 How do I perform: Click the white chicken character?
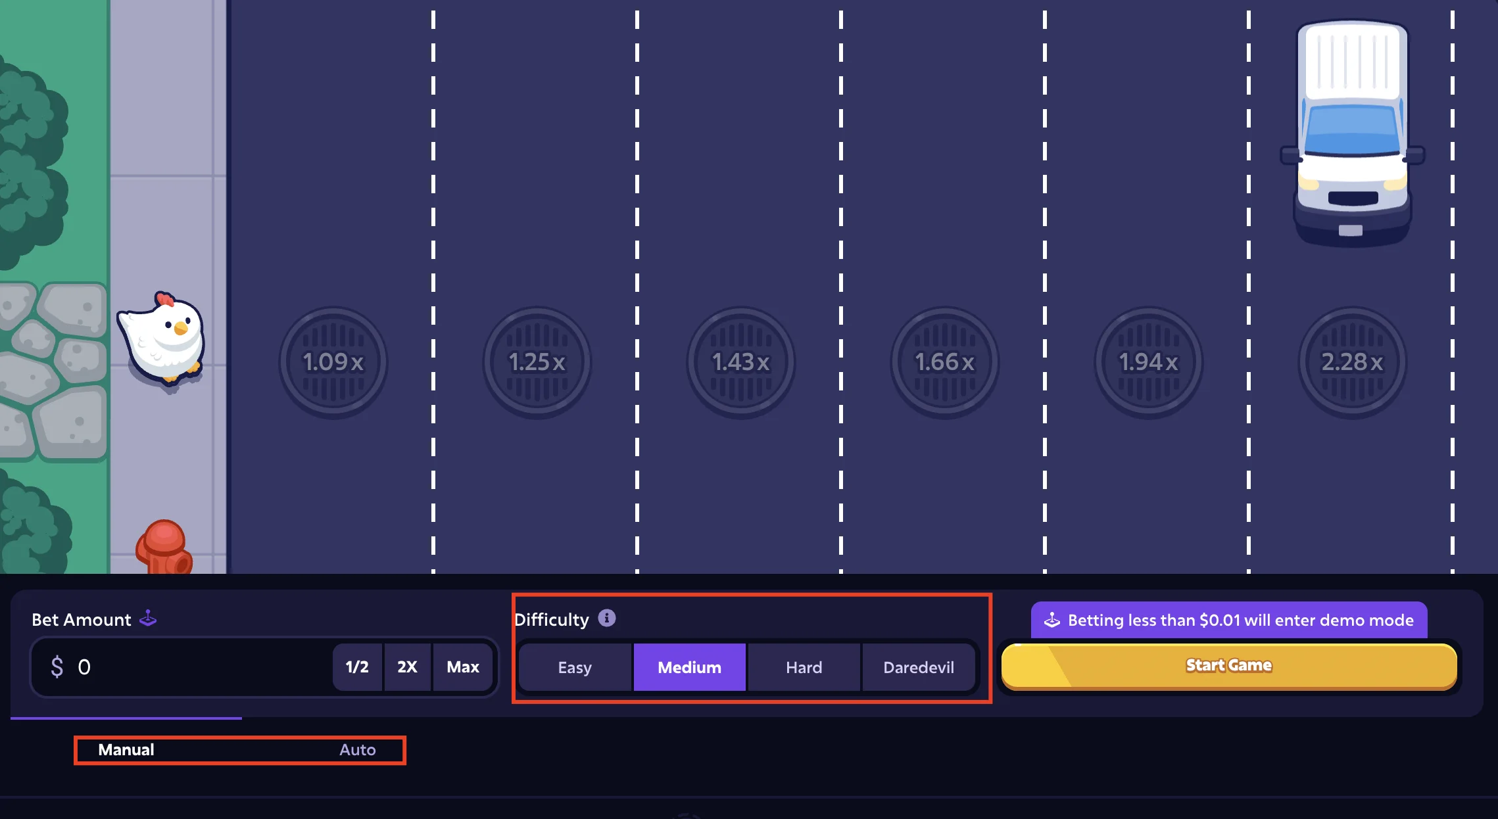click(162, 339)
